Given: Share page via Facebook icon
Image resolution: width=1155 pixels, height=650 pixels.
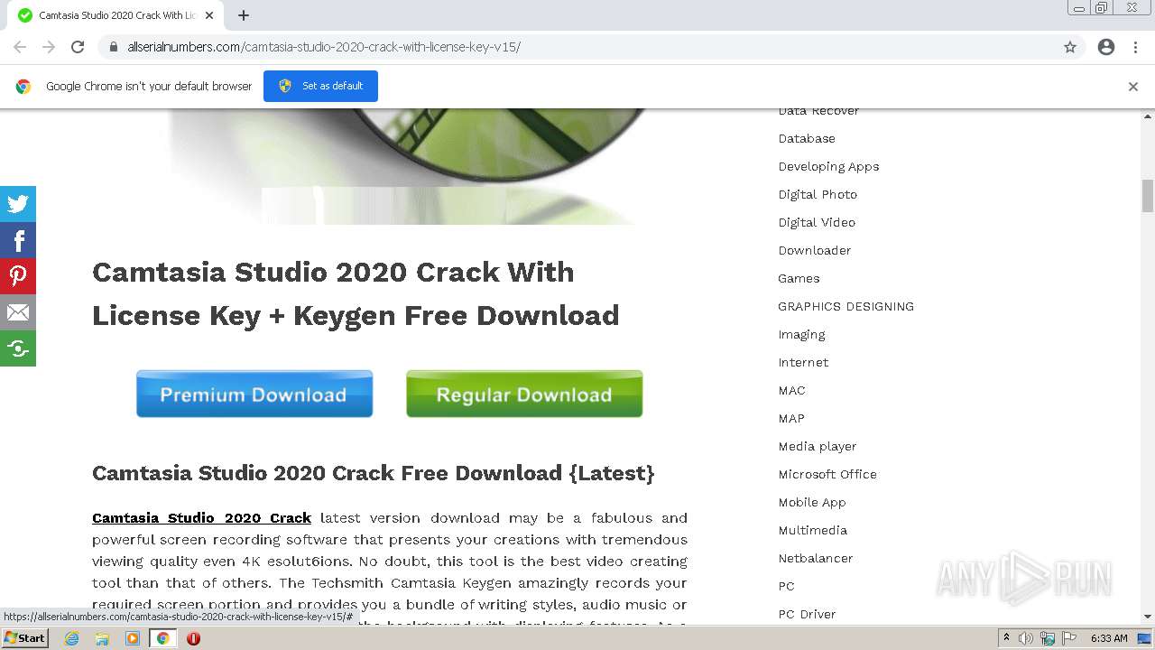Looking at the screenshot, I should tap(18, 240).
